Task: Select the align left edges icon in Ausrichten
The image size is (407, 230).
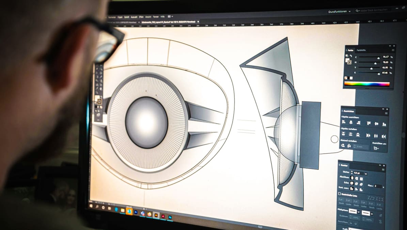Action: tap(343, 122)
